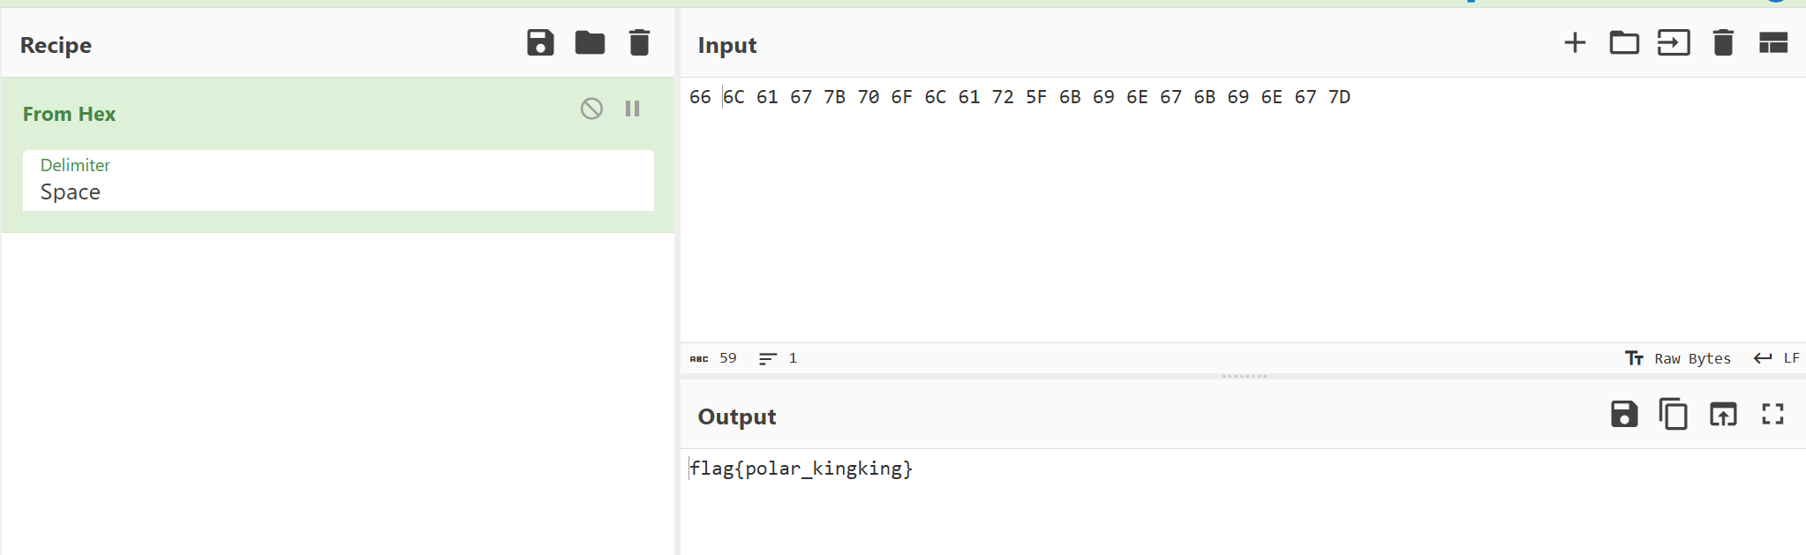Change LF end-of-line sequence
The height and width of the screenshot is (555, 1806).
(x=1776, y=358)
